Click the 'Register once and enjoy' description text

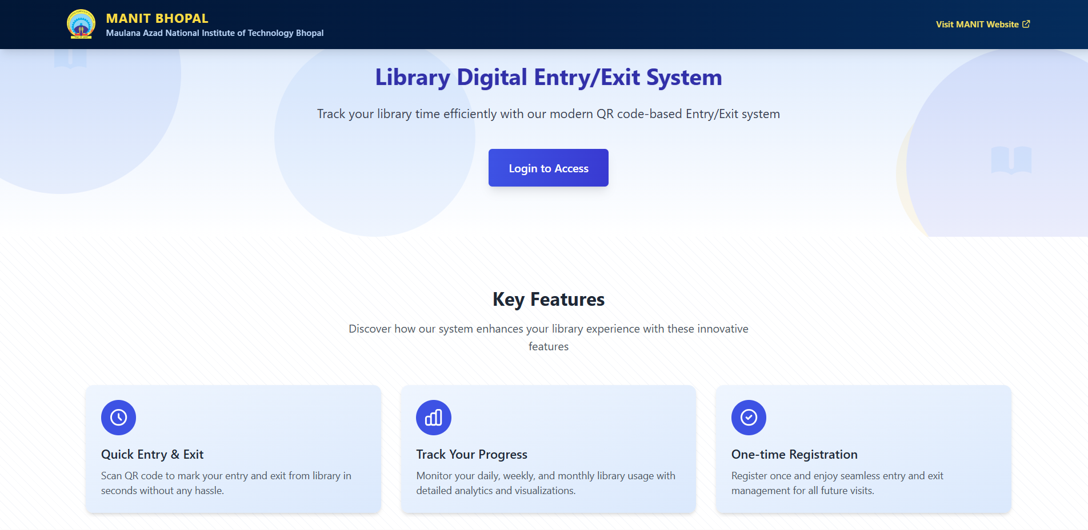[837, 483]
